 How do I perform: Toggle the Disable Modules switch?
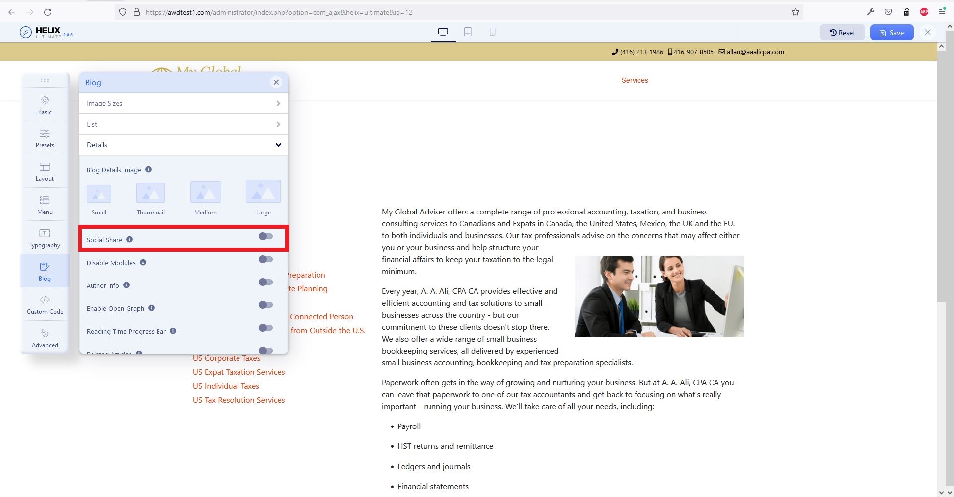pyautogui.click(x=266, y=260)
